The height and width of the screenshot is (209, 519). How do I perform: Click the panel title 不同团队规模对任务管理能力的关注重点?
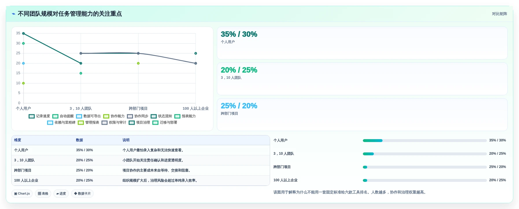click(70, 14)
